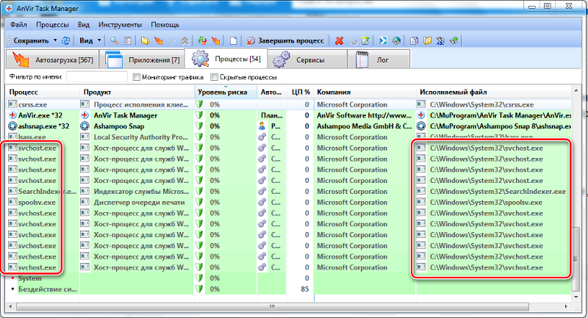Open the Процессы menu
Viewport: 588px width, 318px height.
click(x=52, y=25)
